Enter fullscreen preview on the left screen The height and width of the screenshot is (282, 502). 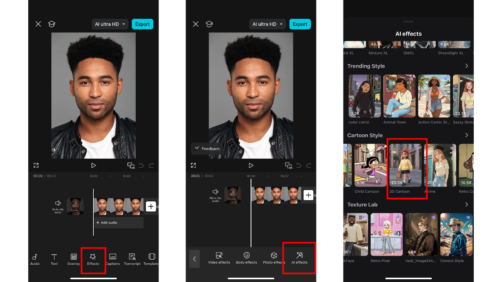[36, 165]
